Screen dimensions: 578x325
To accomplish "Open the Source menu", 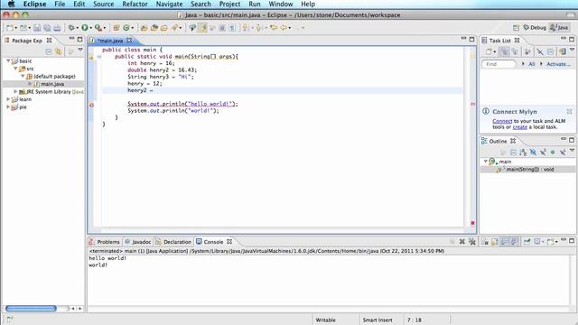I will click(104, 4).
